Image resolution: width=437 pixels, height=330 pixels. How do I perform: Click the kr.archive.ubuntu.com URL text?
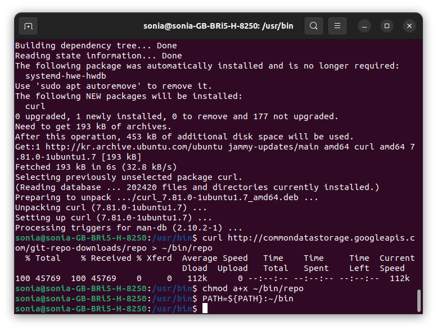click(134, 147)
